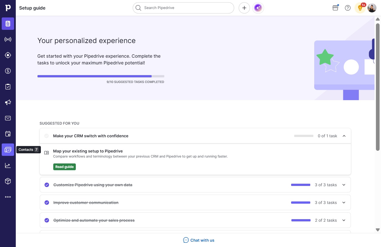Click the progress bar beside 0 of 1 task
Screen dimensions: 381x247
(x=304, y=136)
